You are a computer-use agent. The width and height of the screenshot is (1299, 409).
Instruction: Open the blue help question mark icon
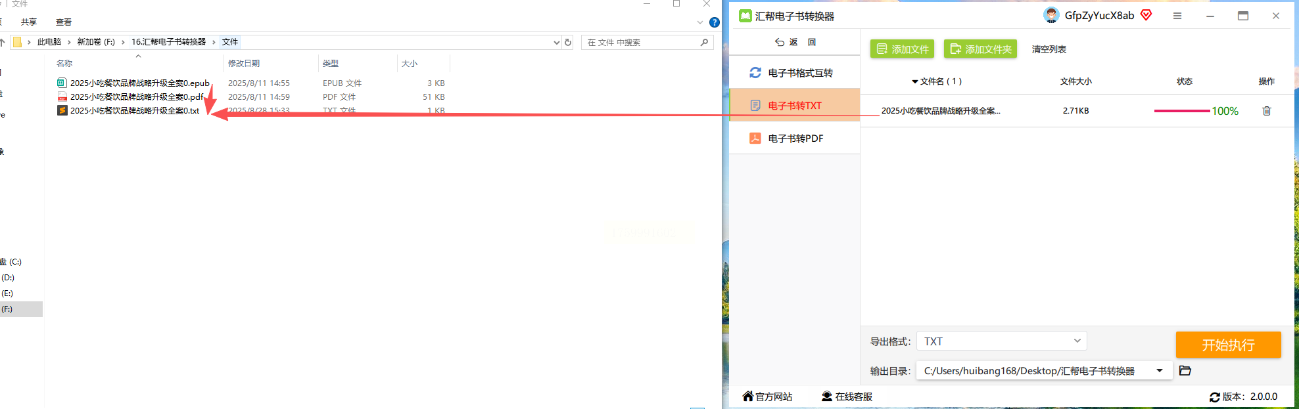(715, 22)
